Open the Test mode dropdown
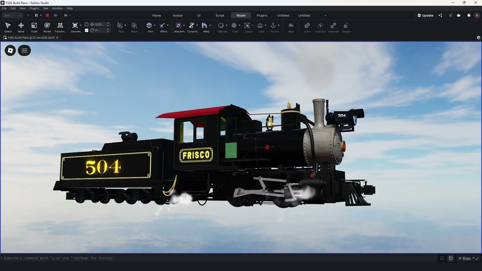 coord(12,15)
